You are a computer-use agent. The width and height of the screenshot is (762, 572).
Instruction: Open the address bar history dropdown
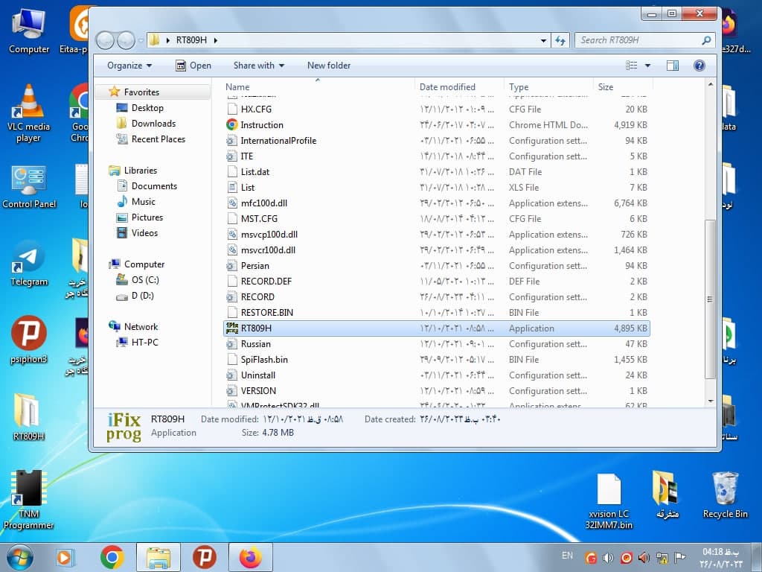pyautogui.click(x=543, y=40)
